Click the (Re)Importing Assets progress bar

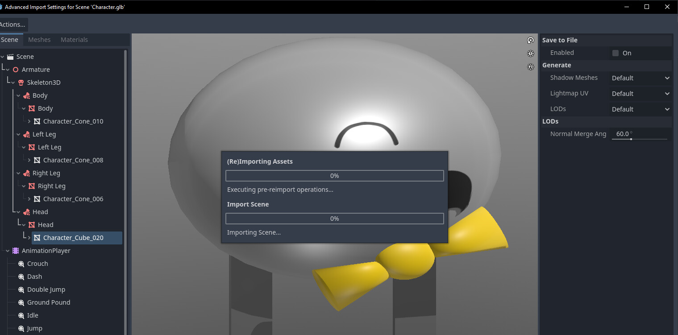[x=335, y=176]
